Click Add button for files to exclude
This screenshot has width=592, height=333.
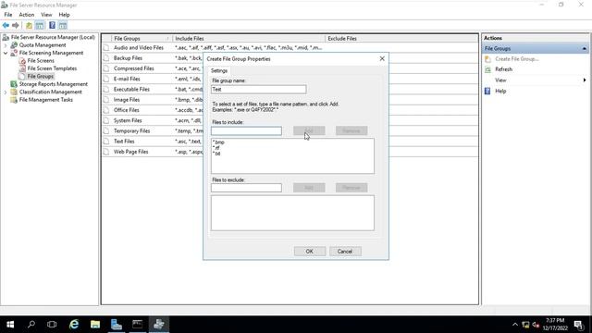pos(309,188)
